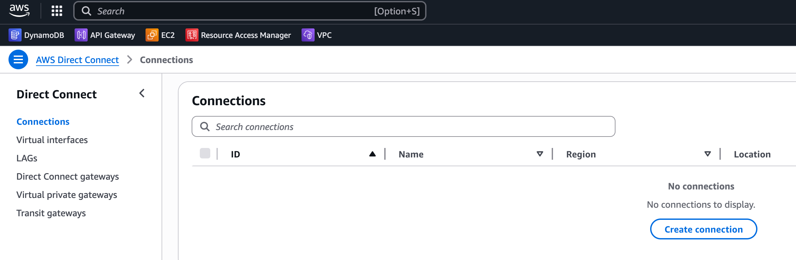Click the search magnifier in the top bar
The width and height of the screenshot is (796, 260).
[x=86, y=11]
